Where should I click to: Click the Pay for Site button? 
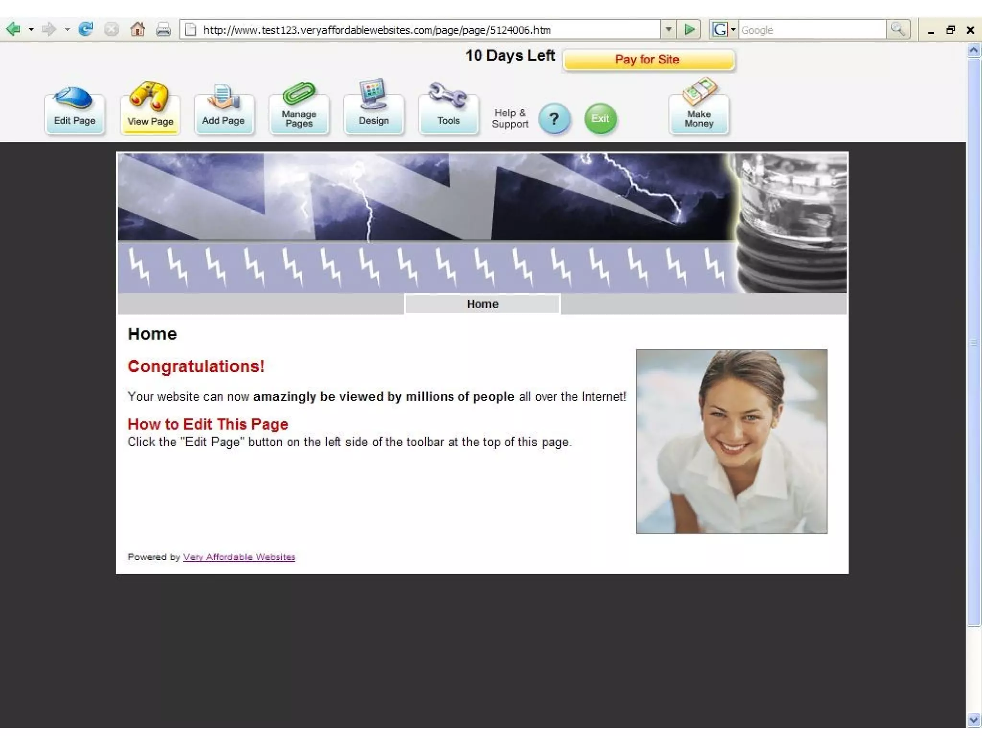[x=648, y=60]
